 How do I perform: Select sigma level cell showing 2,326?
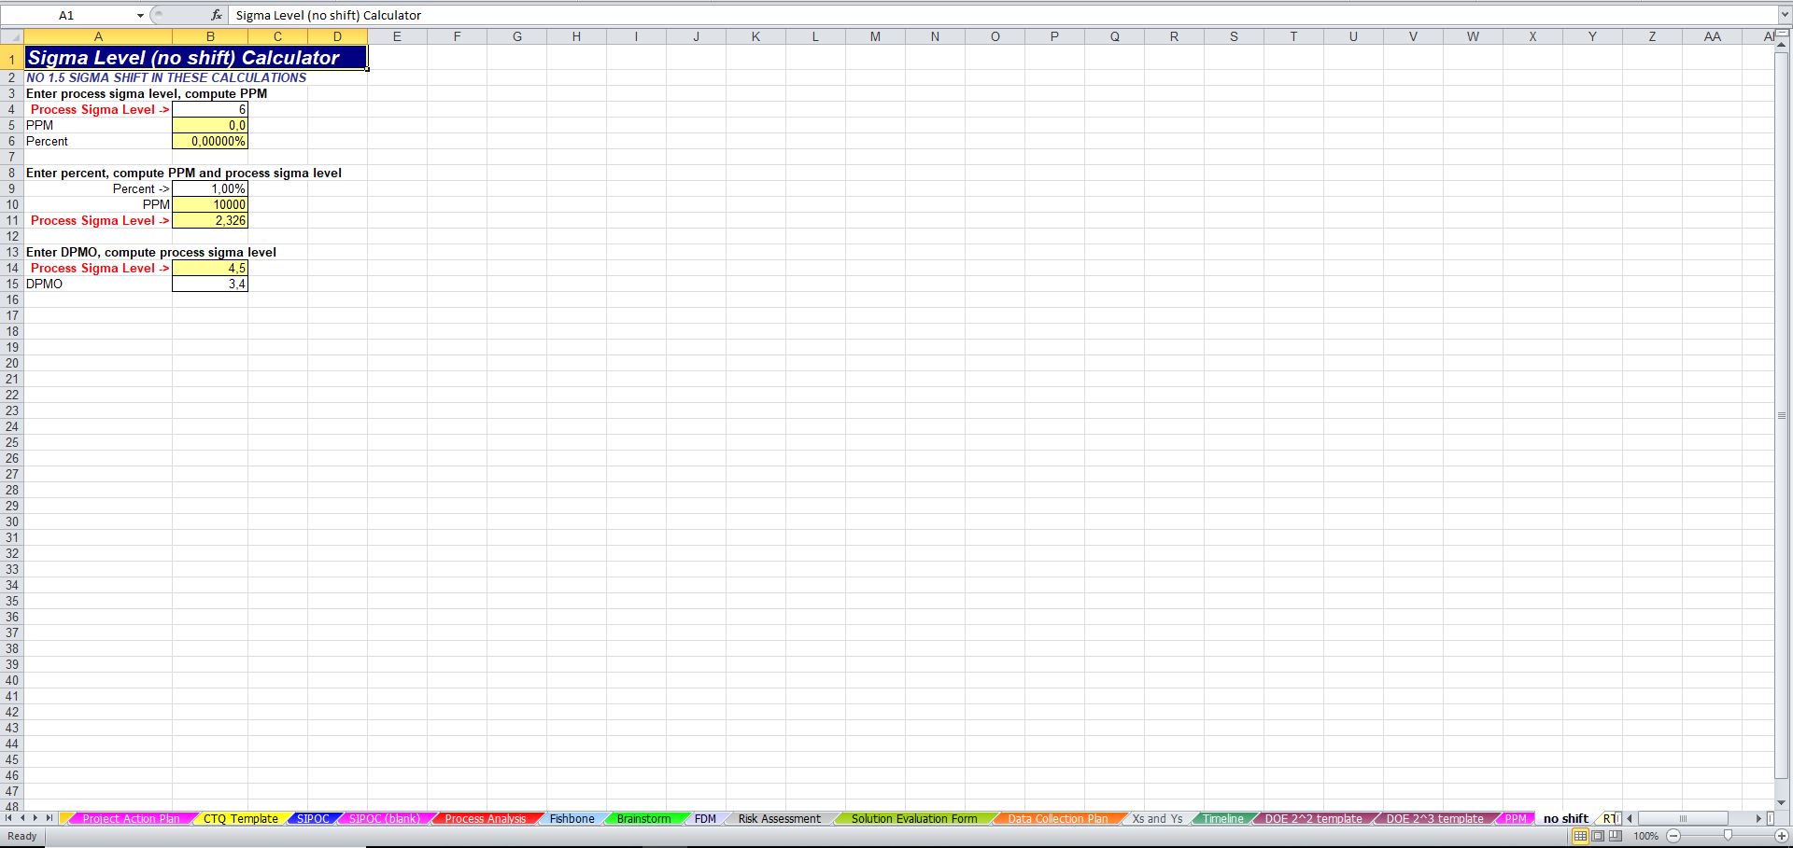coord(210,220)
